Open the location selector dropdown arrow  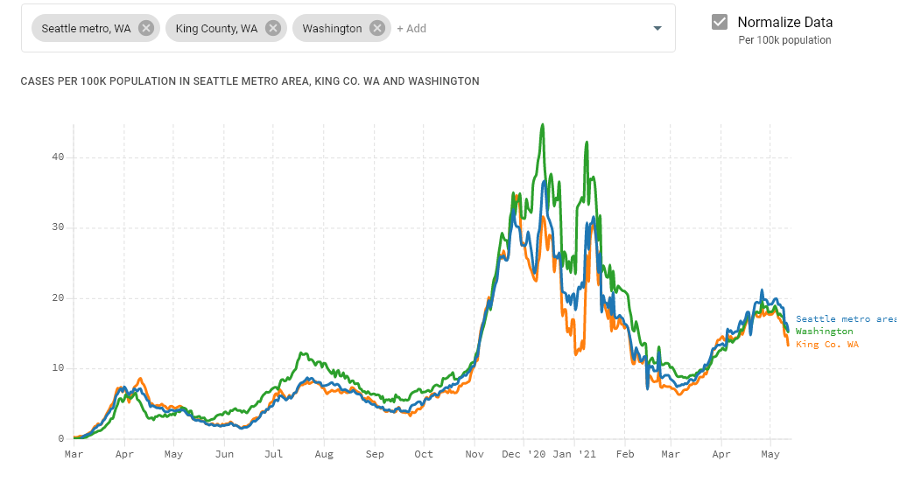point(657,28)
